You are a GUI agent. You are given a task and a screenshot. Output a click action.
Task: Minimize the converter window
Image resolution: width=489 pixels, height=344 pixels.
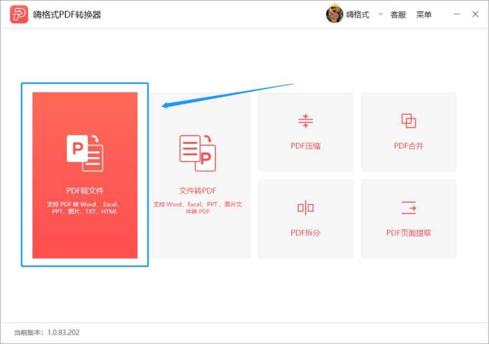point(457,14)
